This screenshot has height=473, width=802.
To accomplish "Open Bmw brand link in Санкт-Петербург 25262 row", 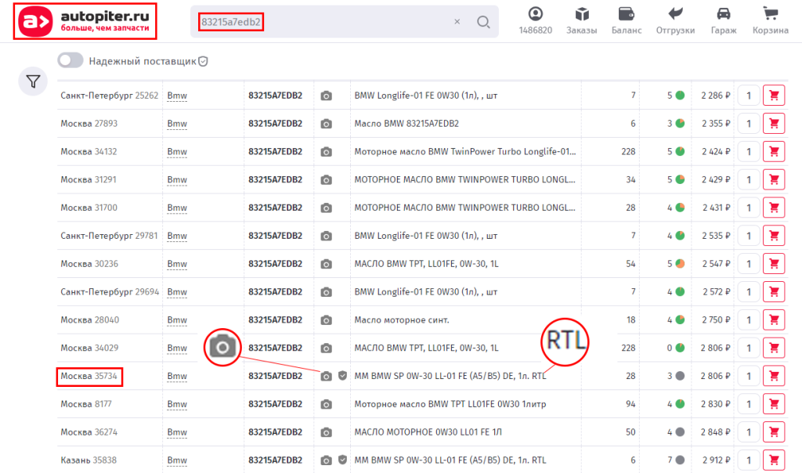I will [x=177, y=96].
